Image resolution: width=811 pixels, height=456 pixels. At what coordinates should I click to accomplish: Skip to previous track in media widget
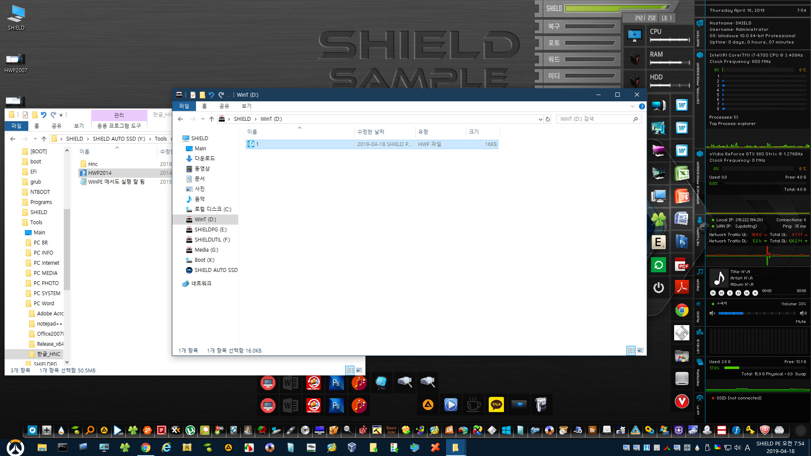coord(713,293)
